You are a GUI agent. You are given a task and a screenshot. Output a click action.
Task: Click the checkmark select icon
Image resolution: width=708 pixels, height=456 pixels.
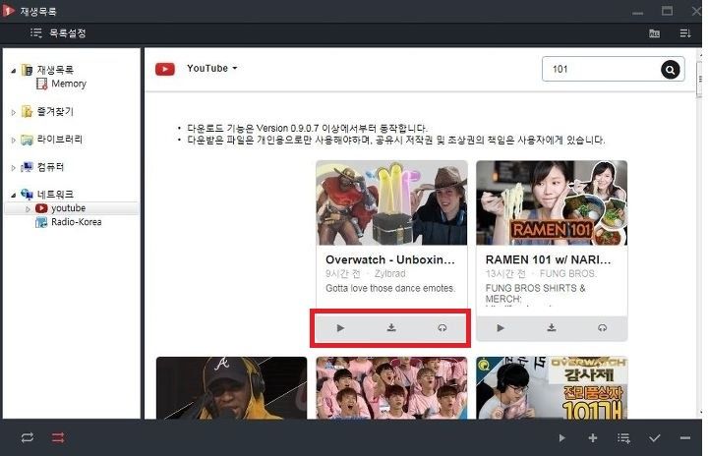(x=654, y=438)
